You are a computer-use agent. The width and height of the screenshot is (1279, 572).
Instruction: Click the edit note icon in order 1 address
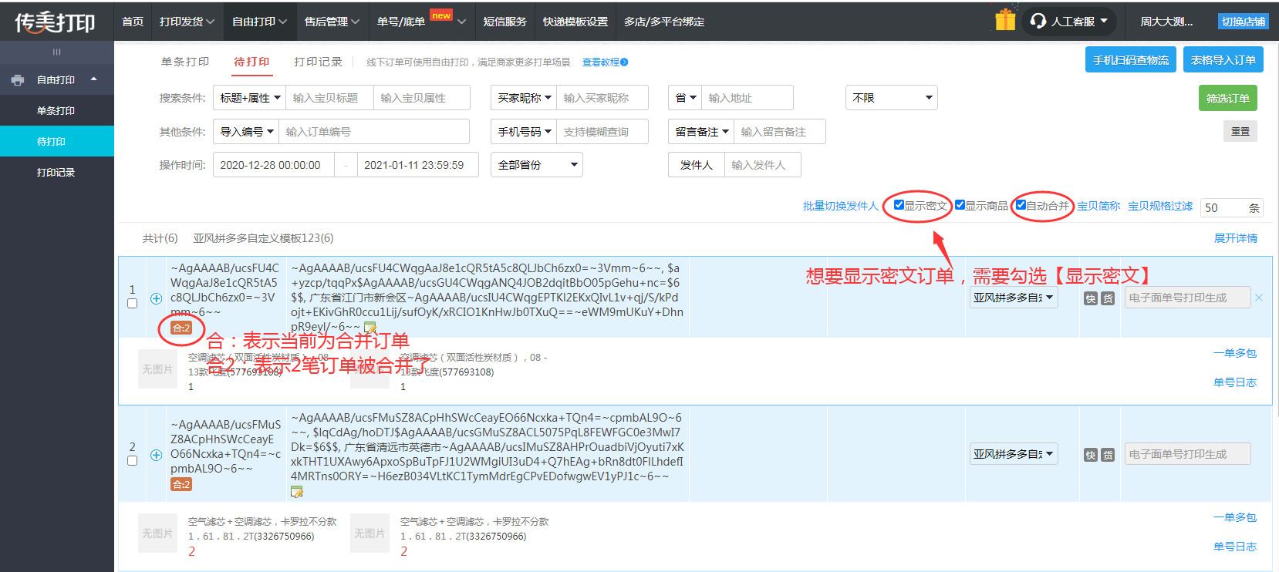tap(370, 328)
